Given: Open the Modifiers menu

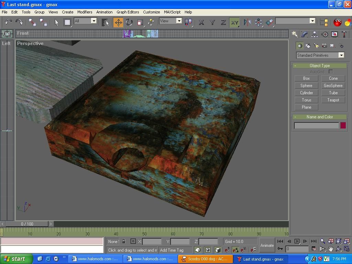Looking at the screenshot, I should 85,12.
